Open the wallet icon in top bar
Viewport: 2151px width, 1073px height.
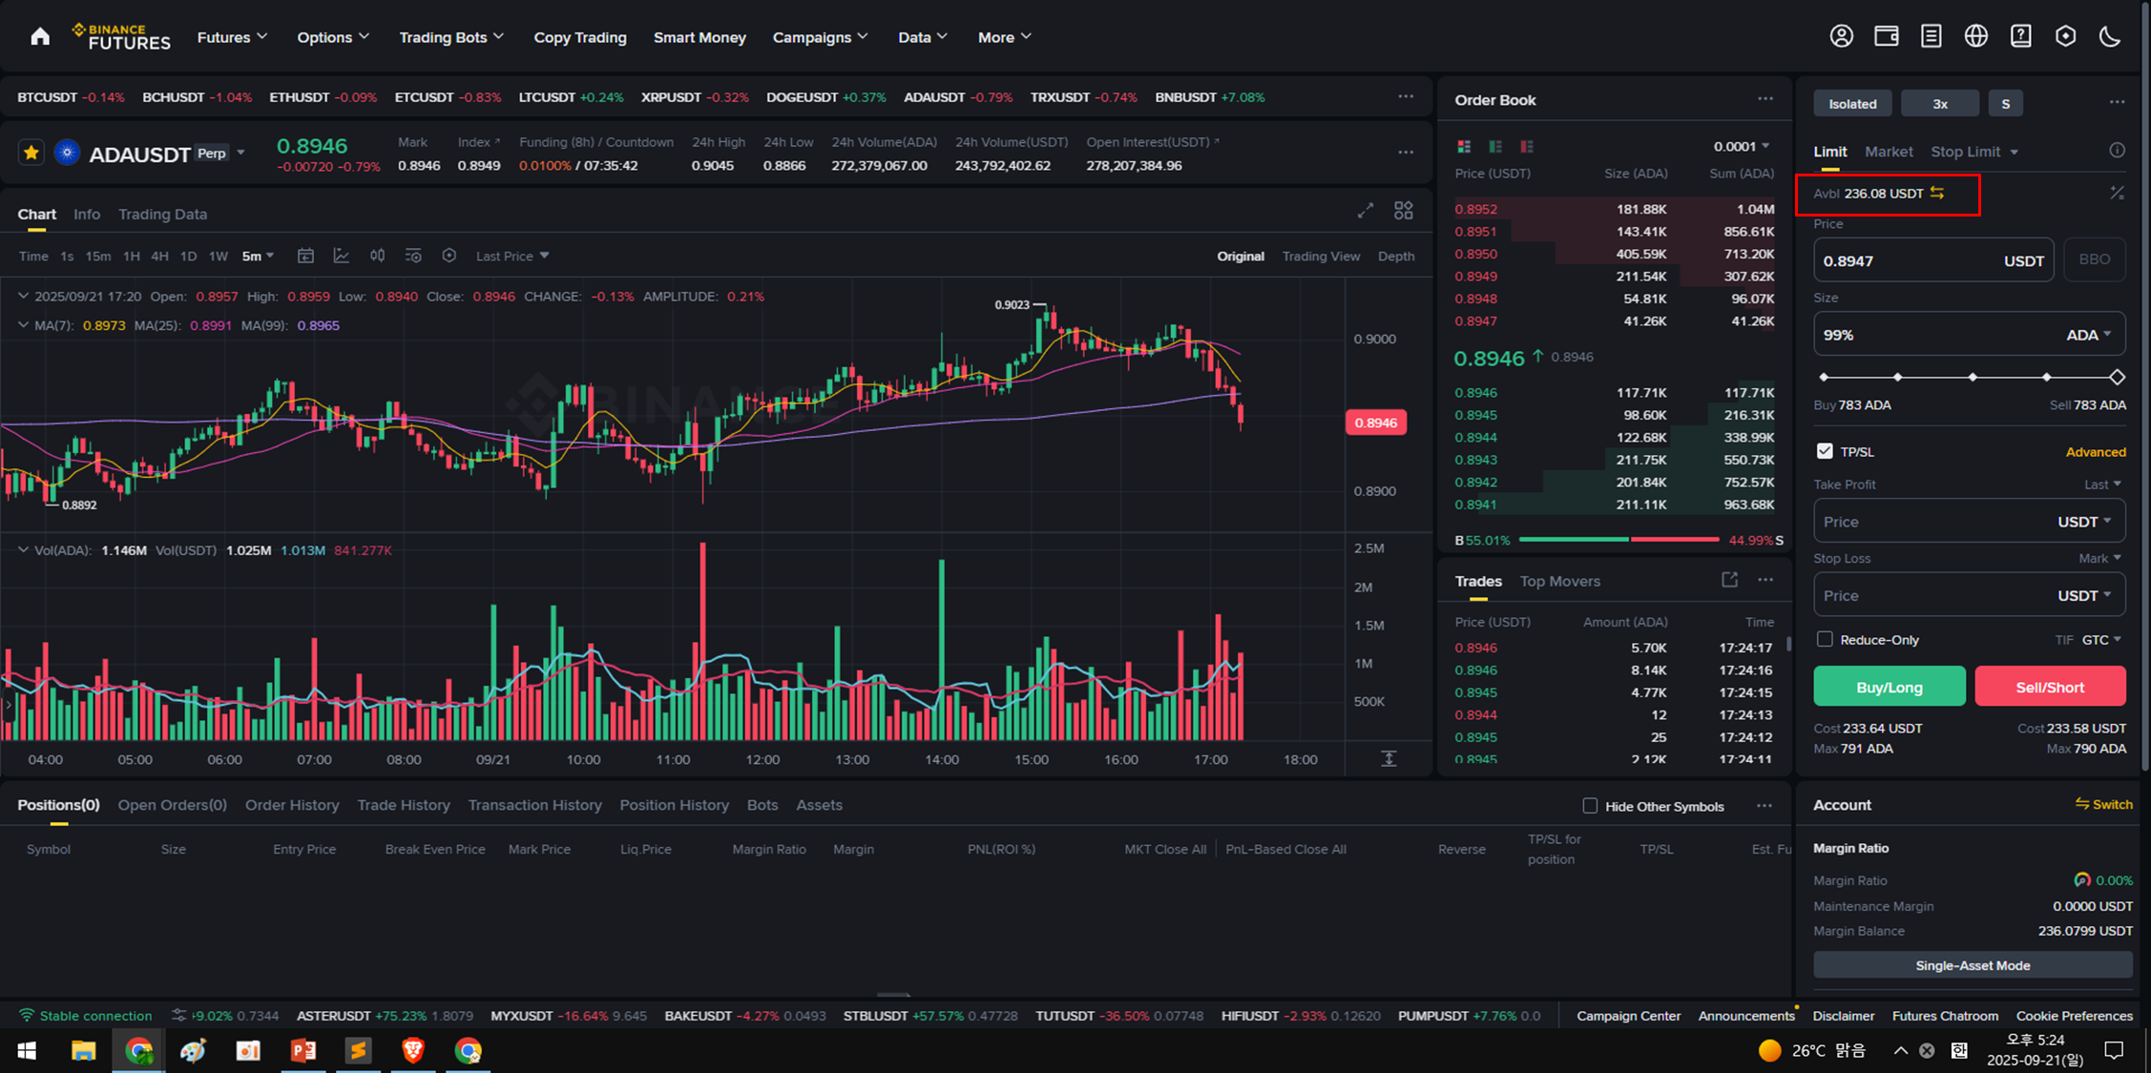coord(1886,36)
